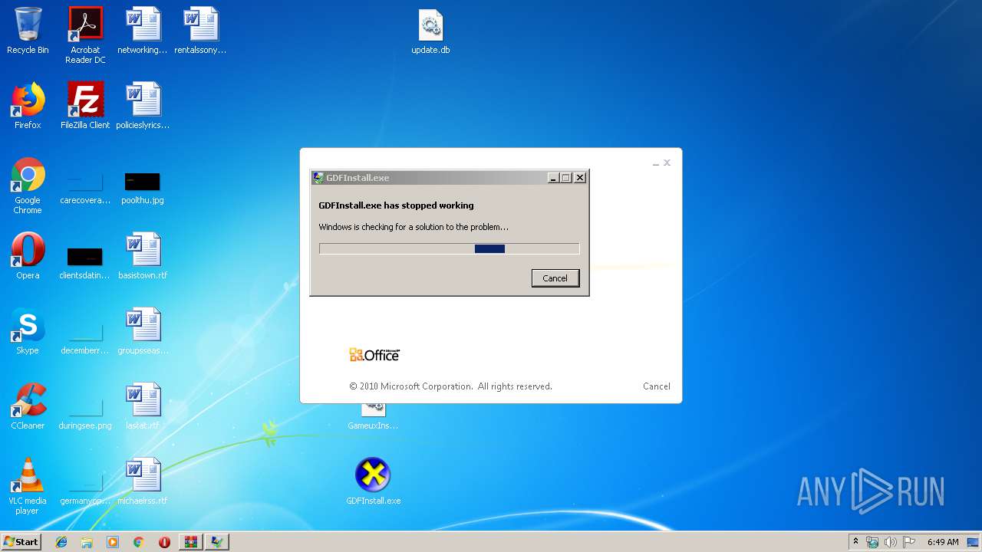Launch Internet Explorer from taskbar
Screen dimensions: 982x552
tap(61, 542)
